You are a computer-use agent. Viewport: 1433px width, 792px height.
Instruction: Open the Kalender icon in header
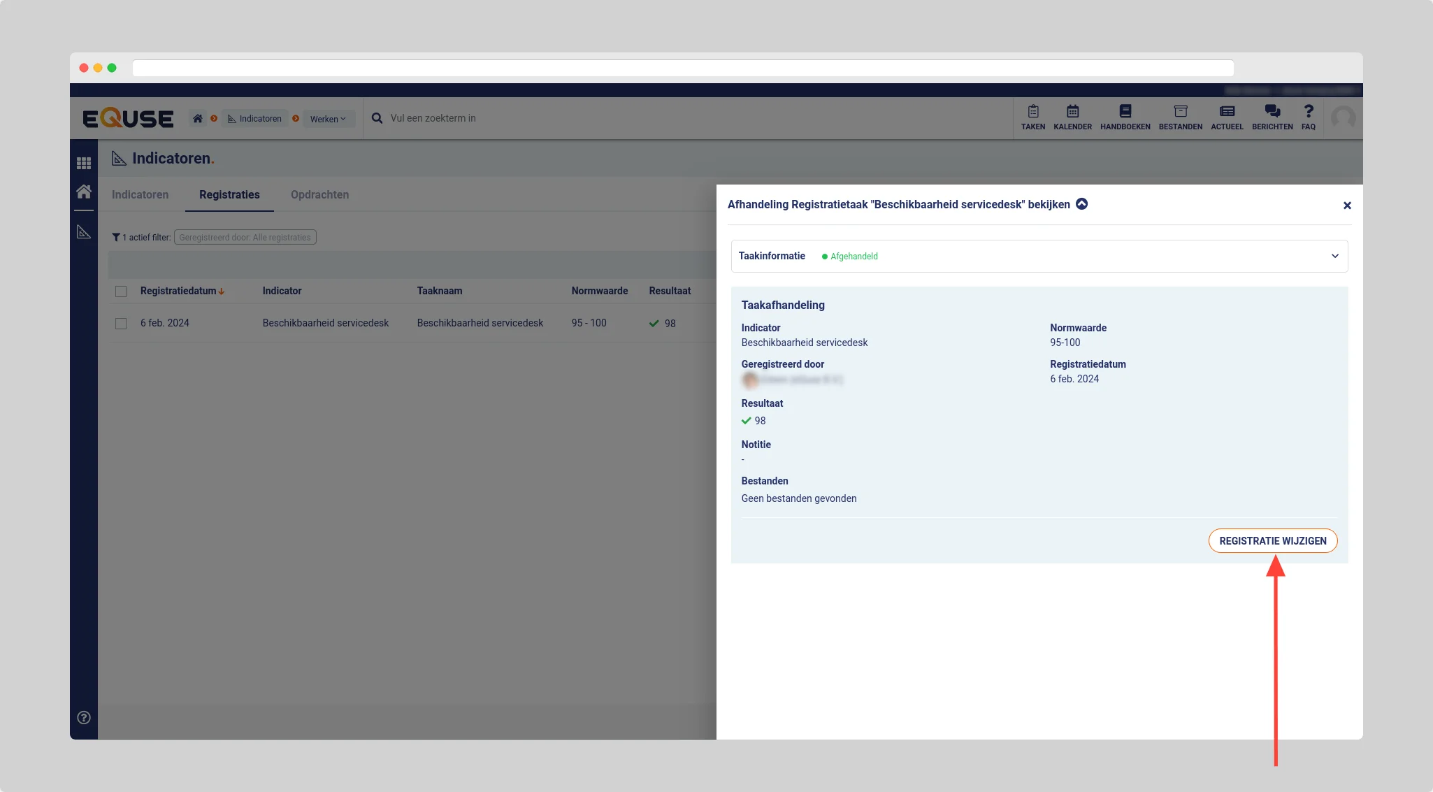[x=1072, y=112]
